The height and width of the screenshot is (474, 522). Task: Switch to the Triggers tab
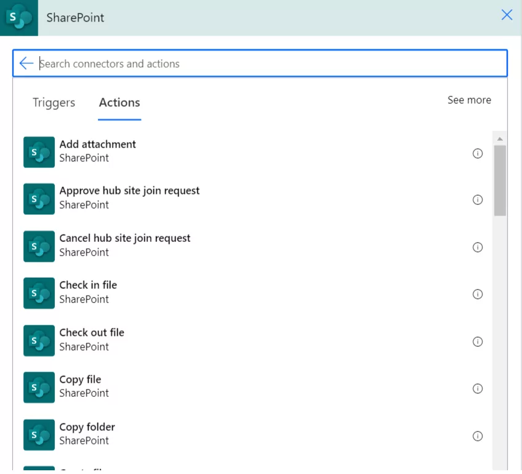(54, 102)
